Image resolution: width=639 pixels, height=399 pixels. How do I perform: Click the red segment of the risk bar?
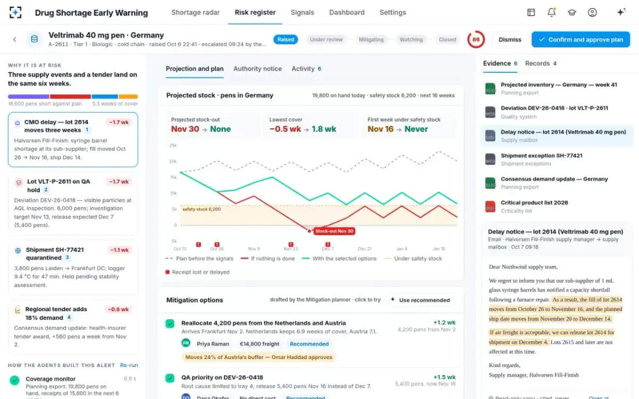tap(70, 97)
